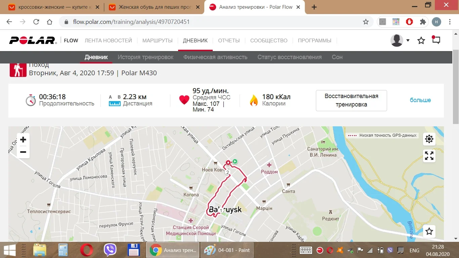Launch Opera from the taskbar
This screenshot has height=258, width=459.
coord(87,250)
